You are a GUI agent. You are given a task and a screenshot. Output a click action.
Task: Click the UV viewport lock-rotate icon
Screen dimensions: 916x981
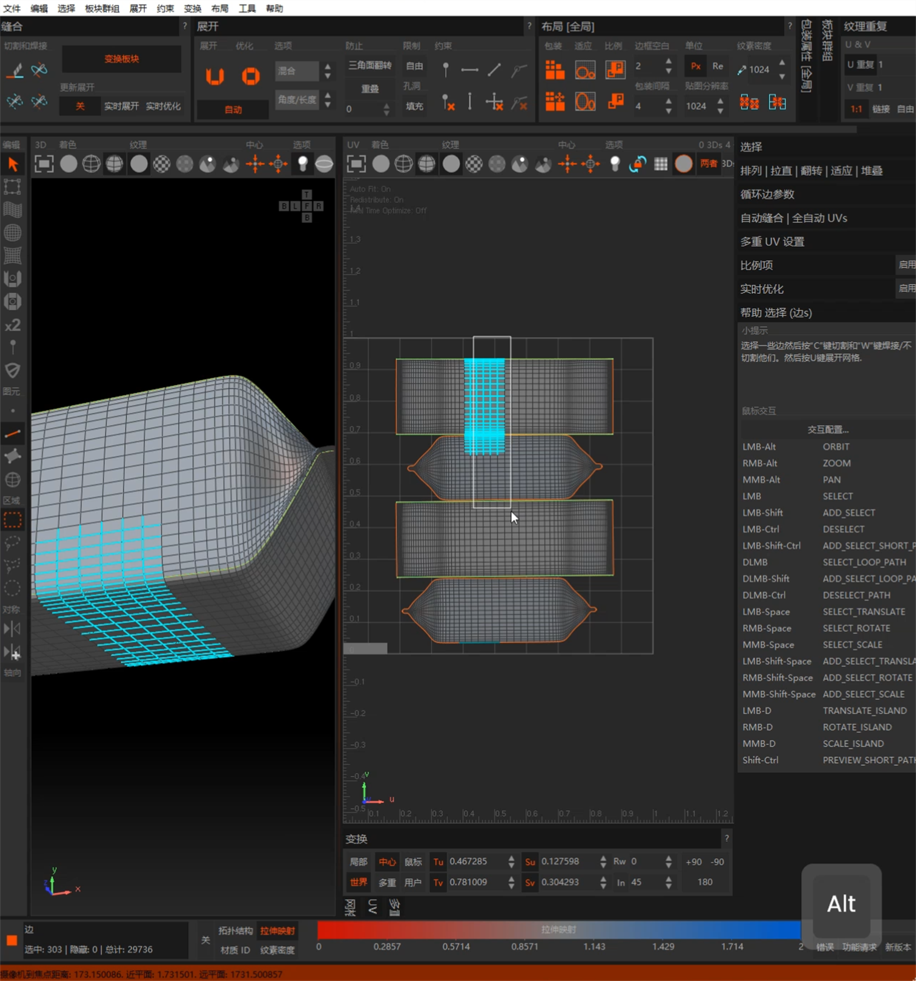pyautogui.click(x=638, y=164)
